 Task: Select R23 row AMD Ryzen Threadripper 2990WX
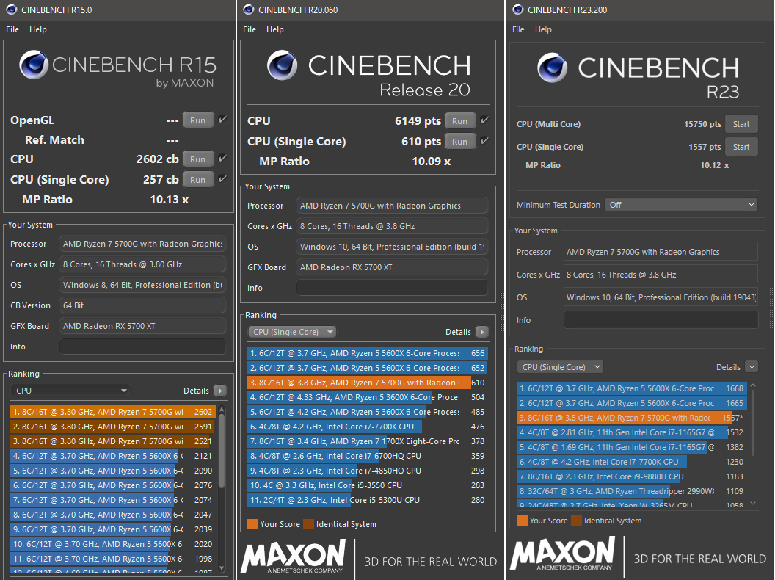(632, 491)
